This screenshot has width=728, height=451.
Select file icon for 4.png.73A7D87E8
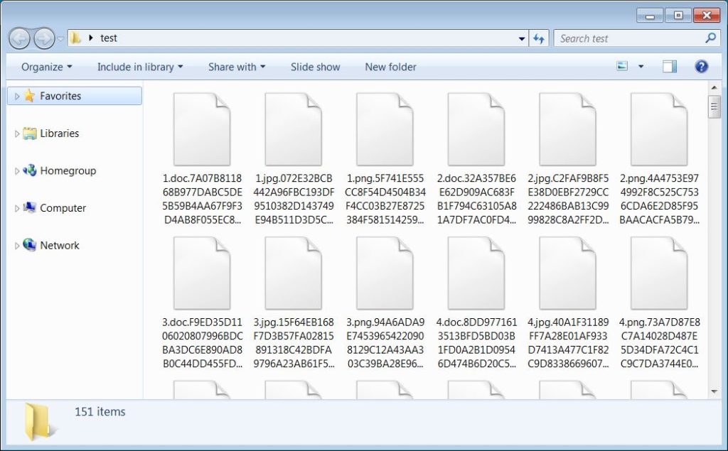(659, 273)
